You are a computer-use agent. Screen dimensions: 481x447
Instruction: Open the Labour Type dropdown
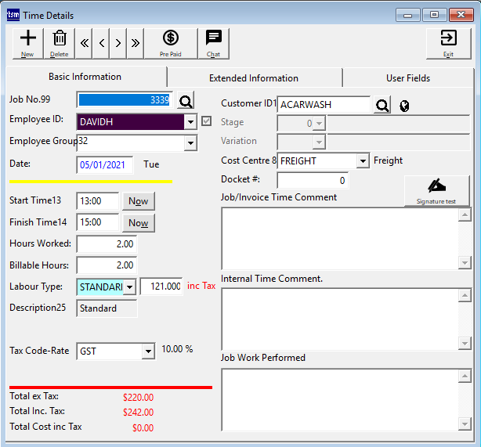point(129,287)
